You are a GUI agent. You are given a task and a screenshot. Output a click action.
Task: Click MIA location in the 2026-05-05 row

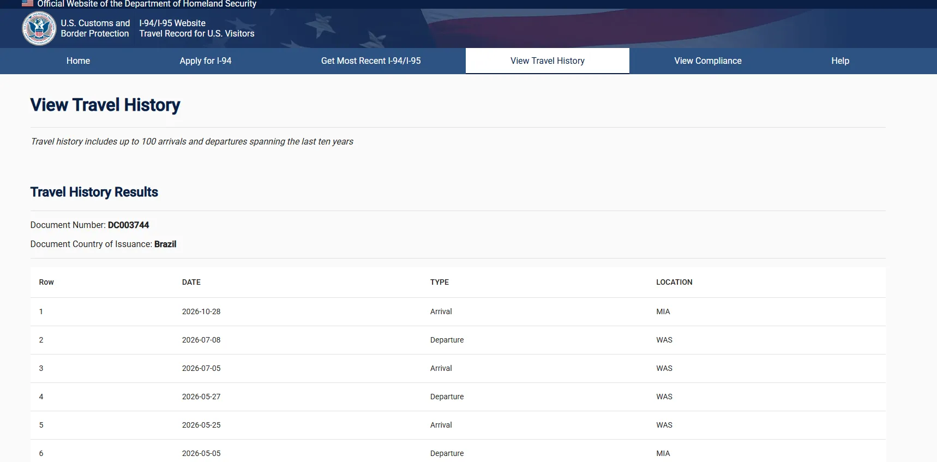pyautogui.click(x=663, y=453)
